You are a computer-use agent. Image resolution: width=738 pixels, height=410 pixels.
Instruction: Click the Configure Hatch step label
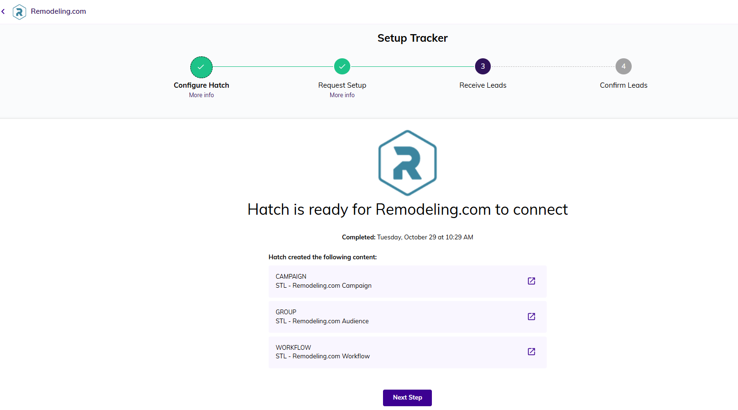coord(201,85)
